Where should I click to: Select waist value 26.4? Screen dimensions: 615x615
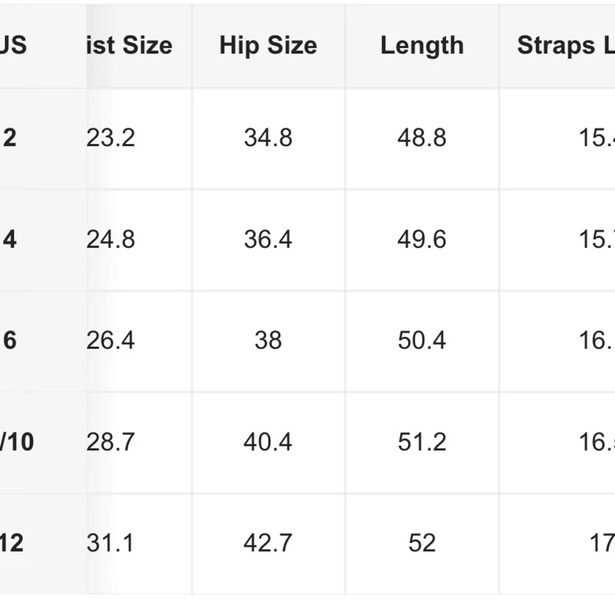coord(111,341)
